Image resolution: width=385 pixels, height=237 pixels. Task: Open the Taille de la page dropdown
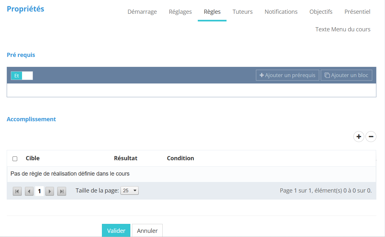click(129, 191)
